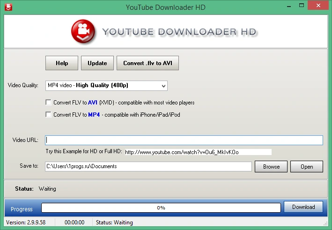Image resolution: width=332 pixels, height=230 pixels.
Task: Browse for a save folder
Action: point(271,167)
